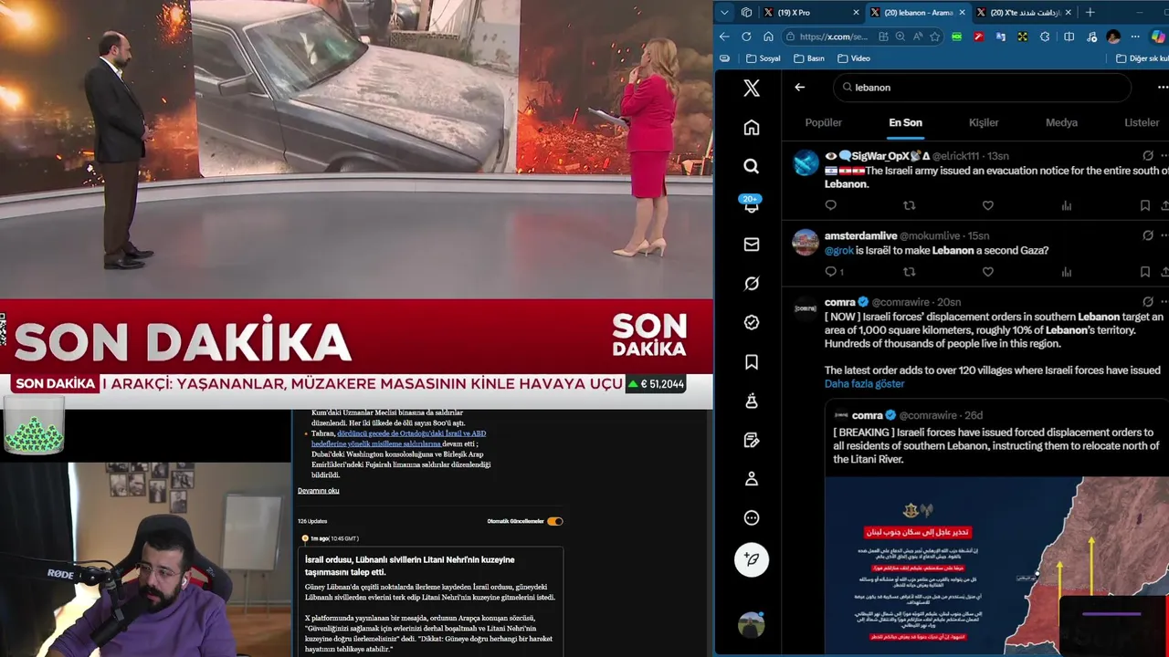This screenshot has width=1169, height=657.
Task: Open @grok mention link in post
Action: (x=838, y=250)
